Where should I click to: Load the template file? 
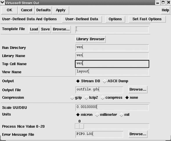pyautogui.click(x=34, y=29)
